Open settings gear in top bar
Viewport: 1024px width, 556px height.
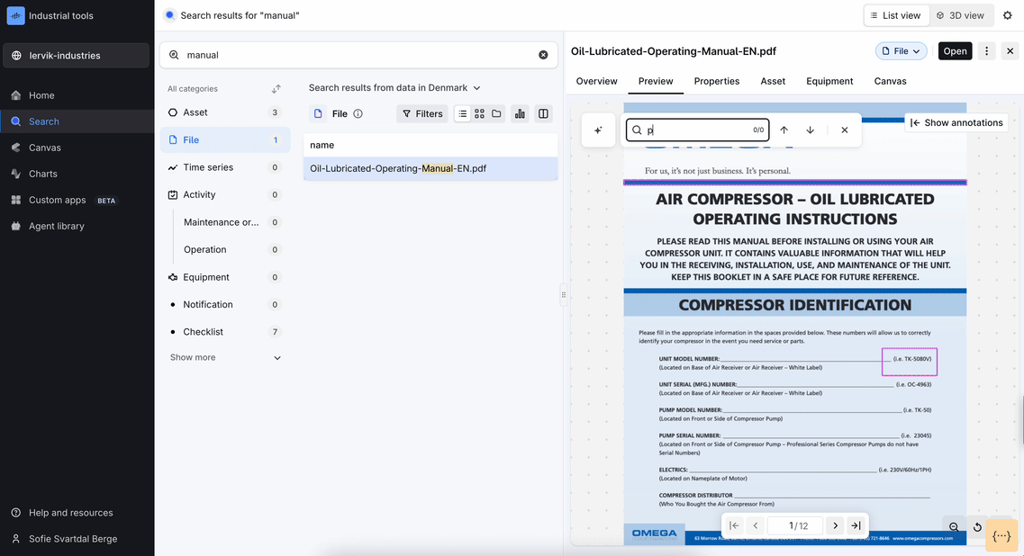[1008, 15]
